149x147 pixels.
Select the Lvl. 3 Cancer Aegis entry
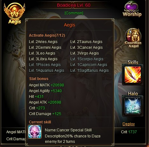[87, 48]
